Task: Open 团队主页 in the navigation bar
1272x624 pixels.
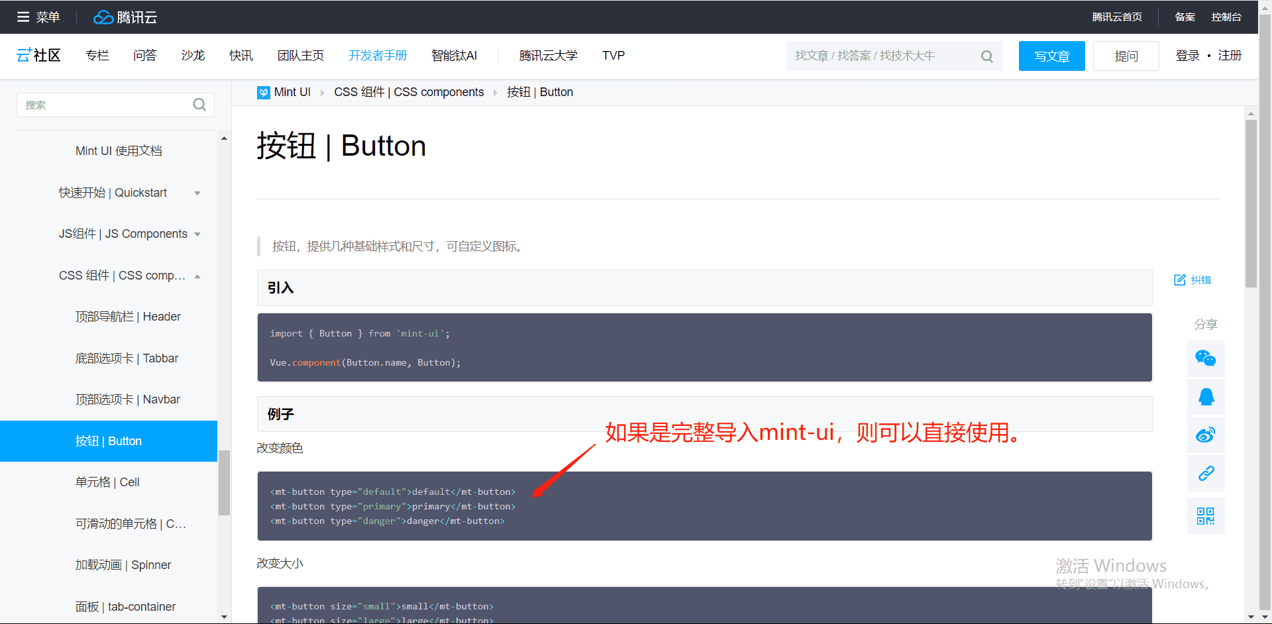Action: coord(301,56)
